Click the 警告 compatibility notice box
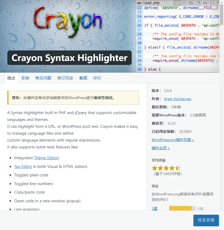 [x=73, y=98]
